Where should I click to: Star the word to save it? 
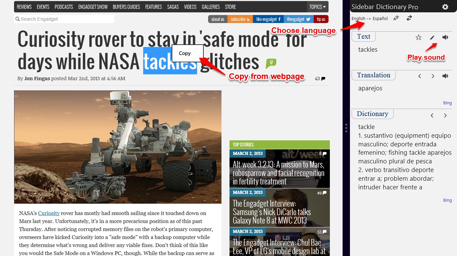[x=418, y=37]
